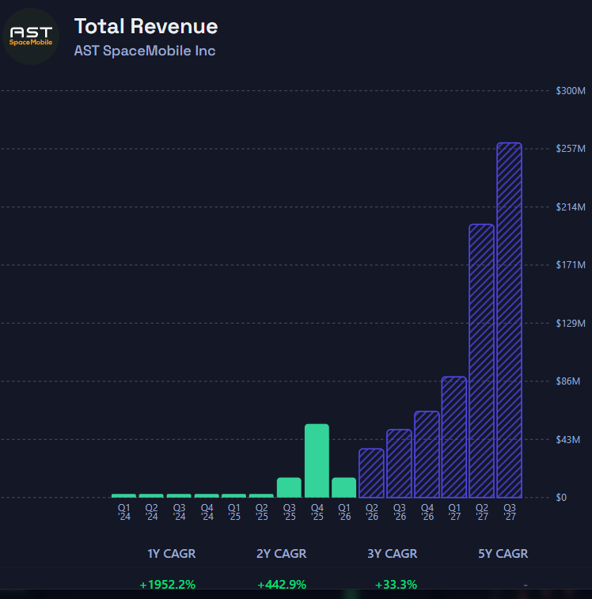Click the $214M axis value
The height and width of the screenshot is (599, 592).
pos(571,207)
